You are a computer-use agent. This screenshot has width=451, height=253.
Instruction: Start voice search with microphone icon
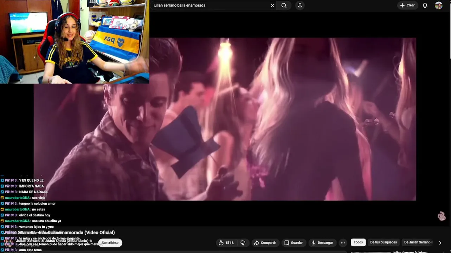[300, 5]
